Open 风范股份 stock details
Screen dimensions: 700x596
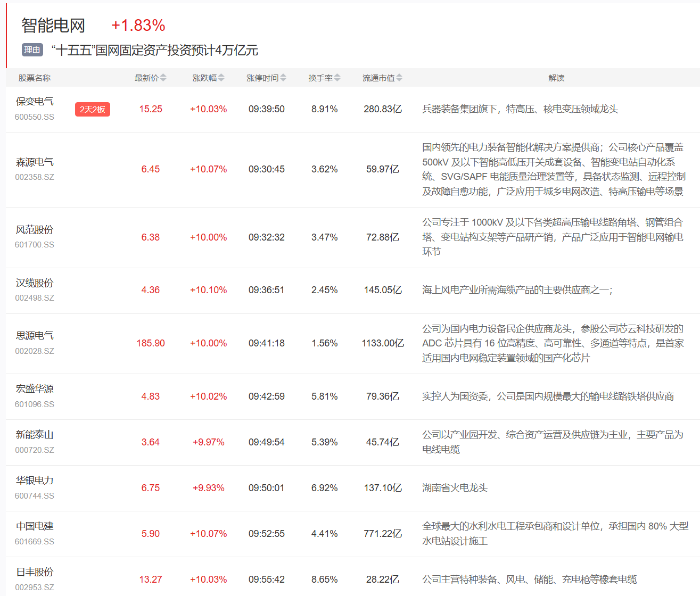click(35, 230)
